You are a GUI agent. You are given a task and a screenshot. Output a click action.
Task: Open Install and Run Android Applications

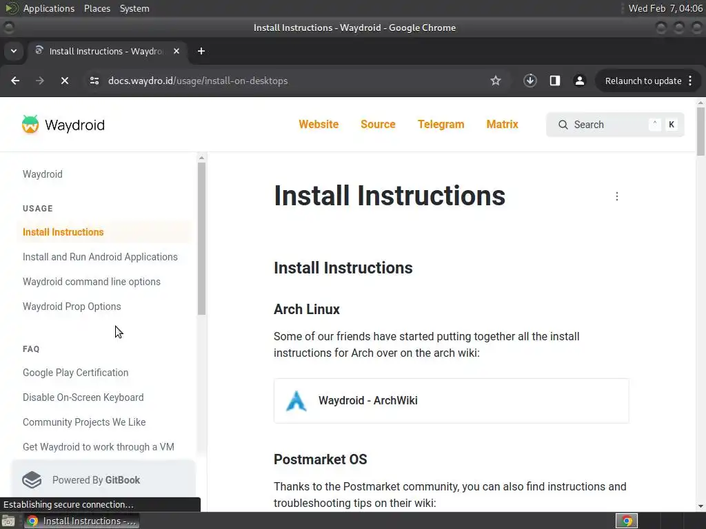(x=100, y=257)
